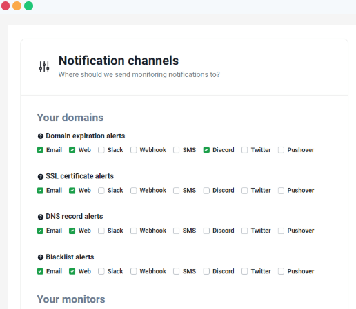Enable Twitter for Domain expiration alerts
Image resolution: width=356 pixels, height=309 pixels.
pos(245,150)
